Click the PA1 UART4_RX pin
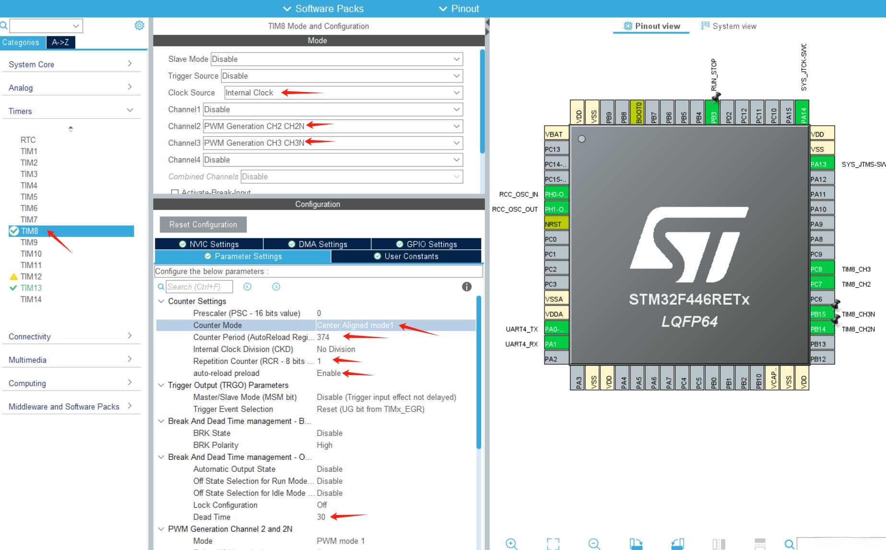This screenshot has width=886, height=550. (x=556, y=344)
